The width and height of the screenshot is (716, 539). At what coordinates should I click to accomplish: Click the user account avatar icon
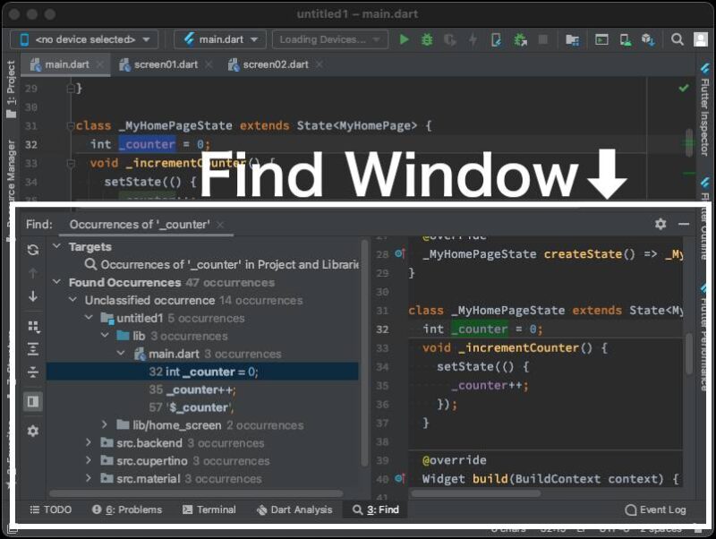tap(701, 39)
